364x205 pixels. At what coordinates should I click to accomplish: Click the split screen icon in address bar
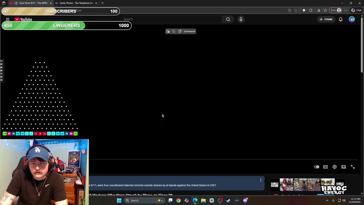point(289,10)
